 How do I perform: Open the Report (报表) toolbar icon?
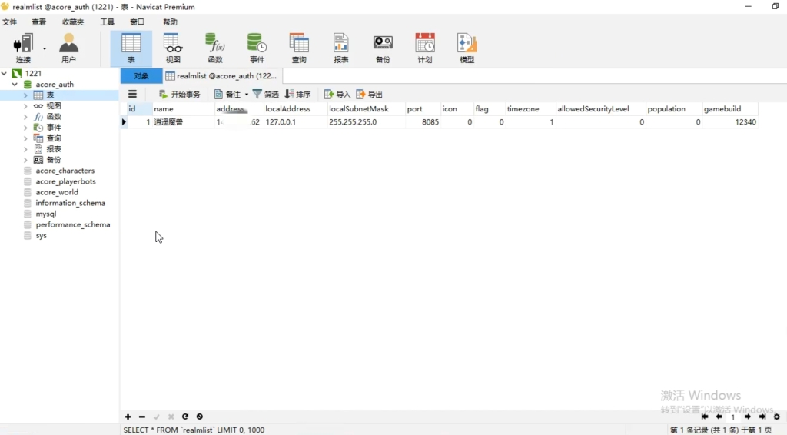pos(340,48)
